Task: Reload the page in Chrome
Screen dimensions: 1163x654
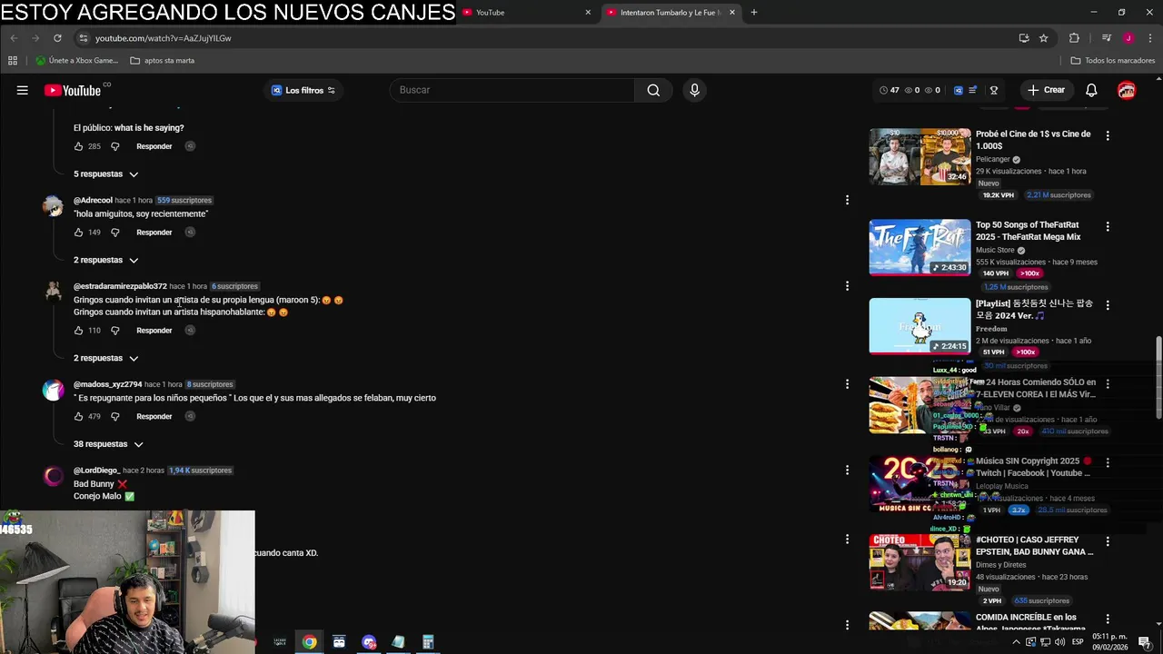Action: [57, 38]
